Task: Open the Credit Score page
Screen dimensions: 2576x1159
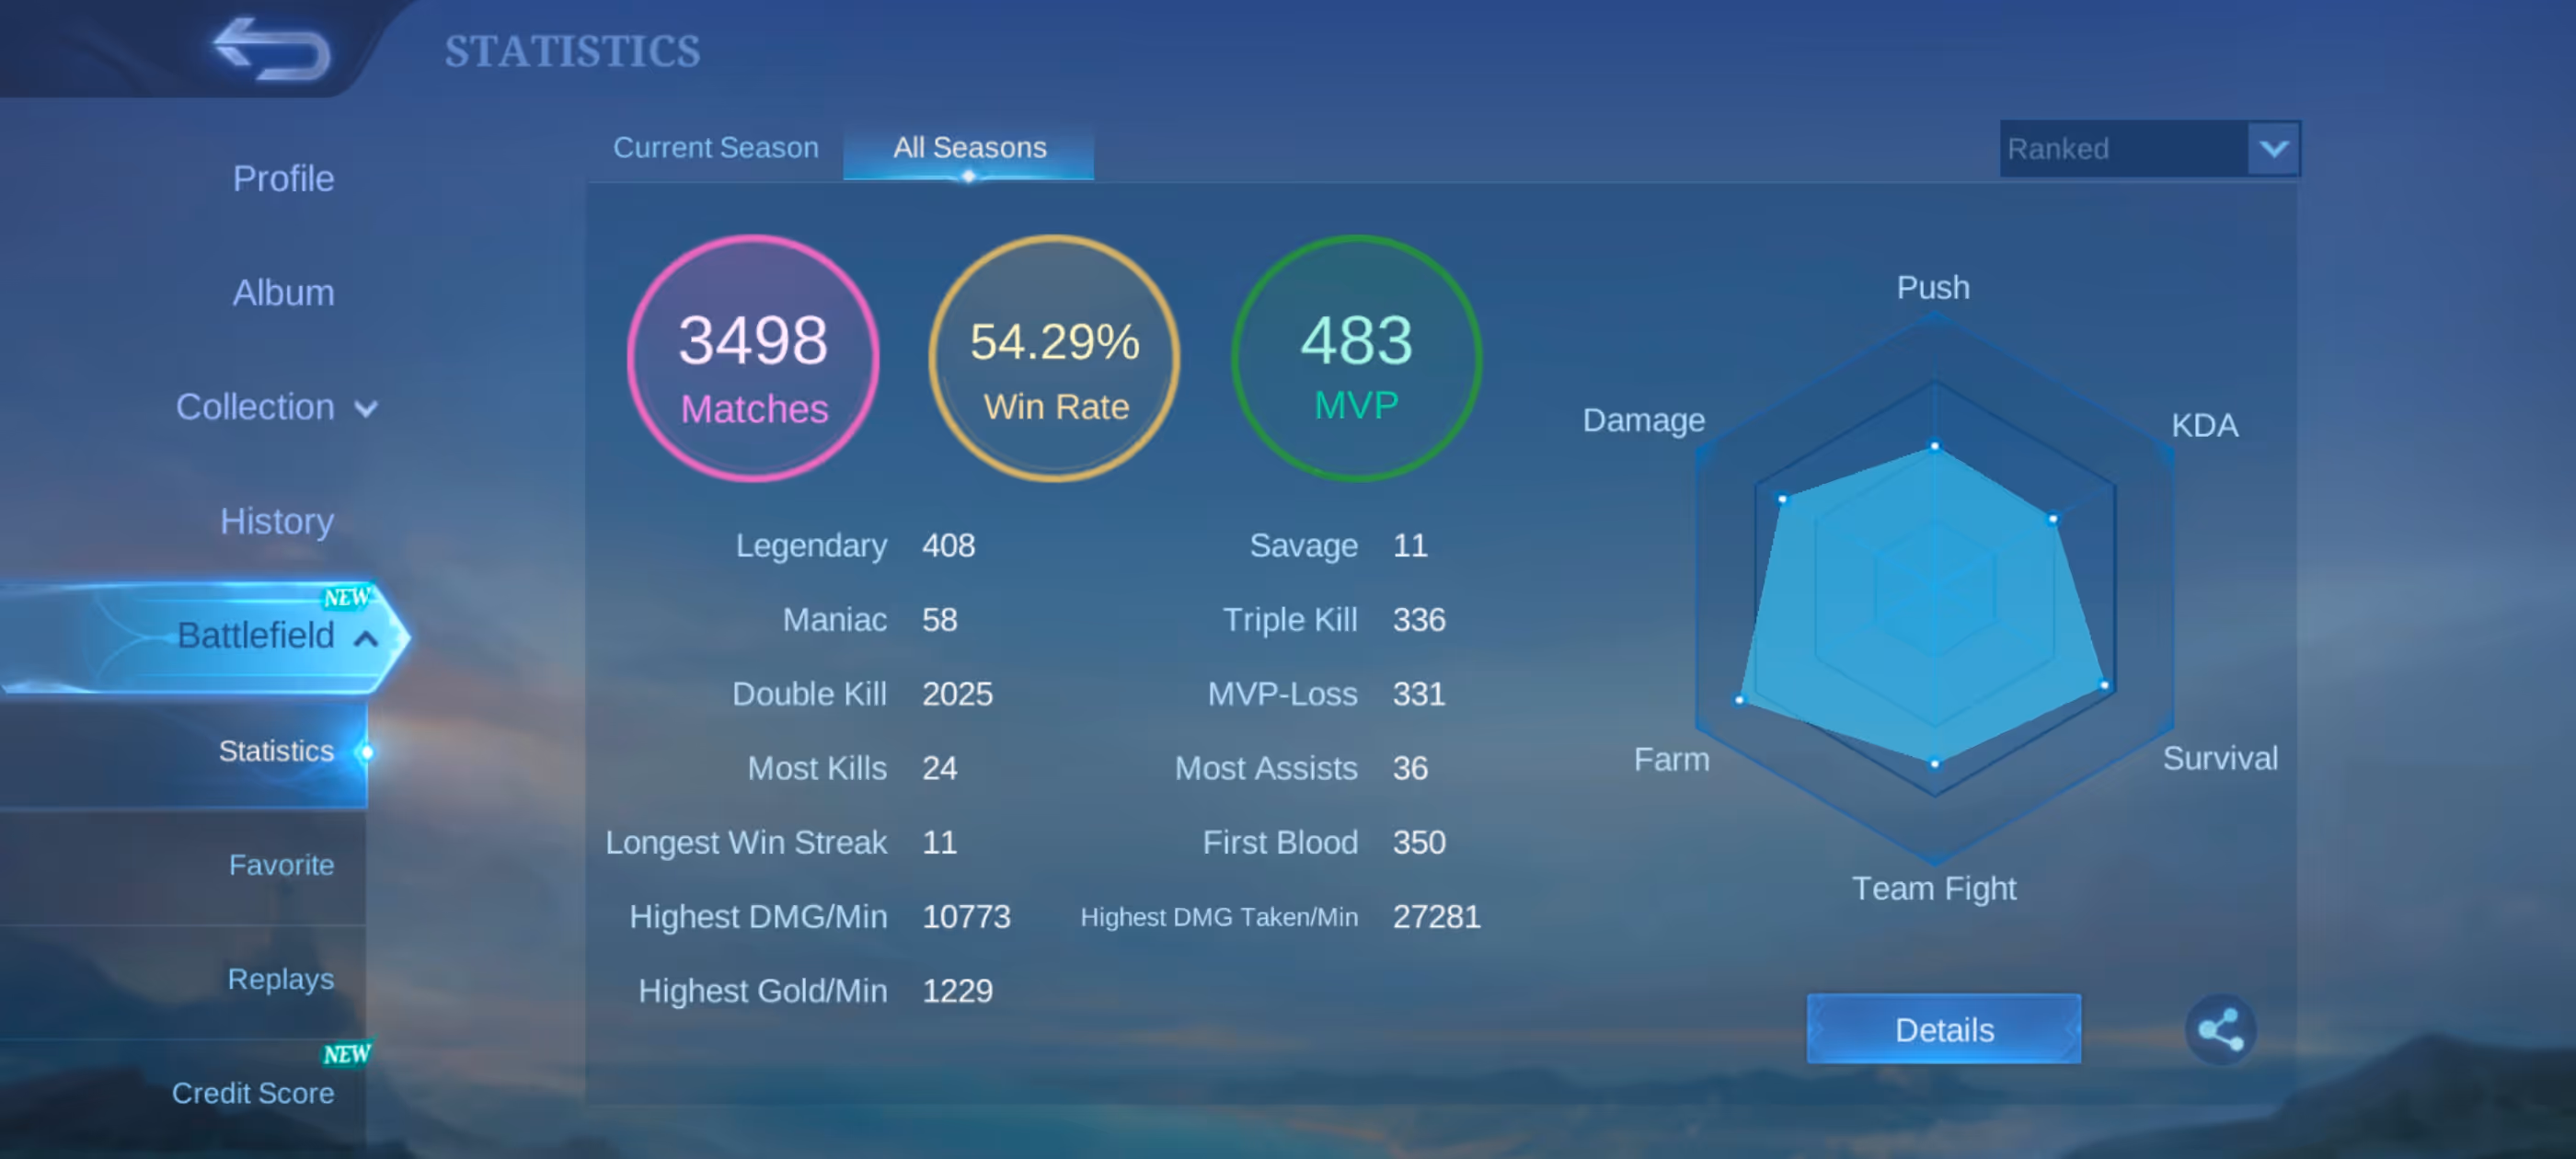Action: click(x=253, y=1093)
